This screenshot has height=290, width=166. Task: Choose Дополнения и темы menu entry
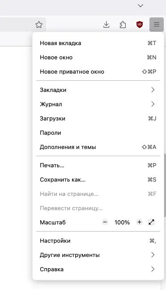click(x=98, y=147)
